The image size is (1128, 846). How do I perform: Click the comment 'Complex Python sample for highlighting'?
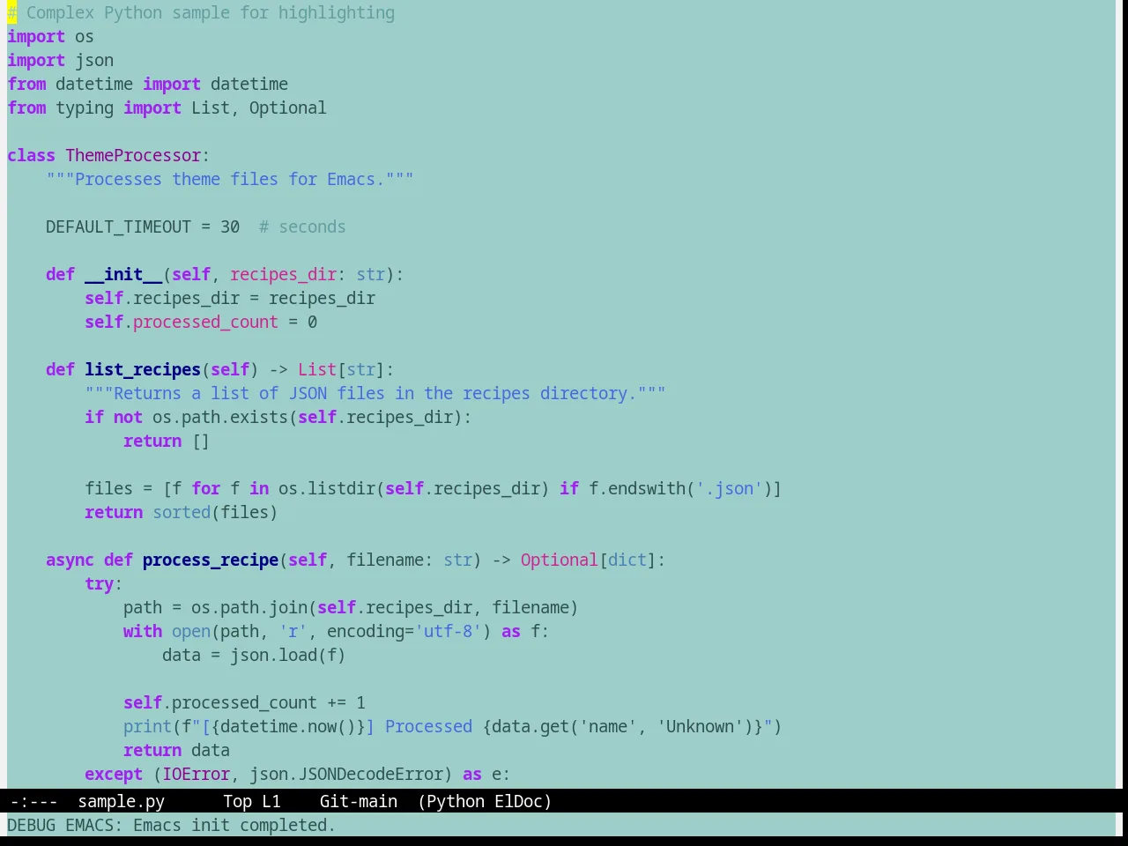(211, 13)
